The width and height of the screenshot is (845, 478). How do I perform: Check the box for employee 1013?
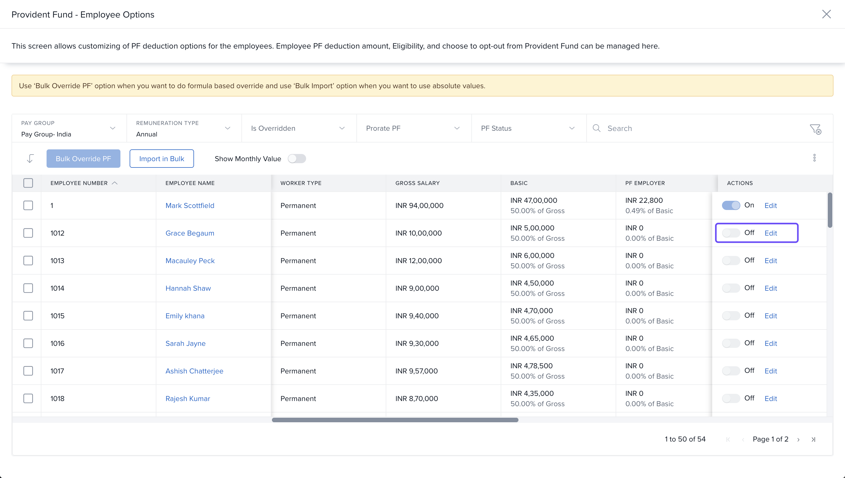click(x=28, y=260)
